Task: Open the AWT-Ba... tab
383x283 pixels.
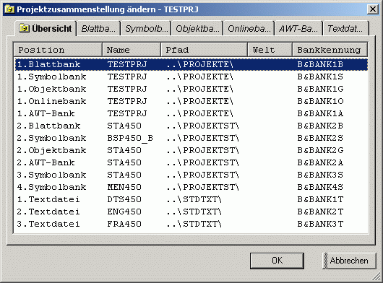Action: (x=298, y=29)
